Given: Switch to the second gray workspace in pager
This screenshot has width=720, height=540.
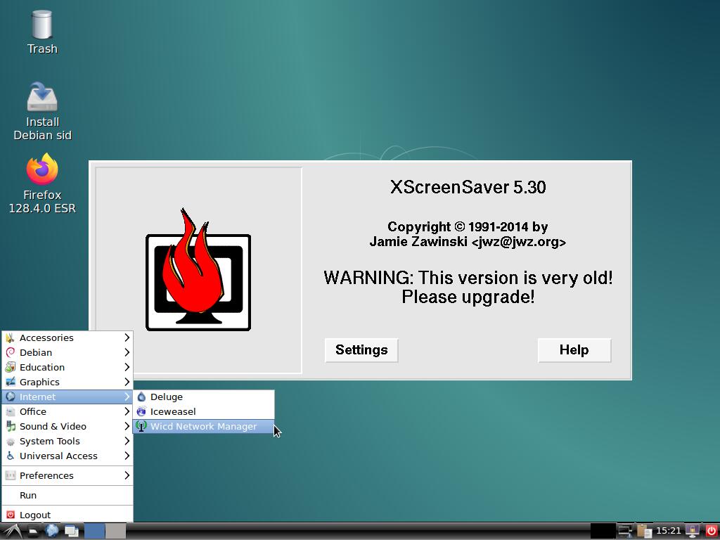Looking at the screenshot, I should [x=116, y=532].
